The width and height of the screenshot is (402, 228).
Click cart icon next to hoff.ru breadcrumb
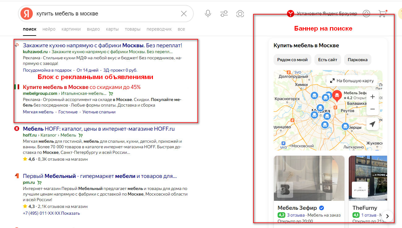tap(80, 135)
